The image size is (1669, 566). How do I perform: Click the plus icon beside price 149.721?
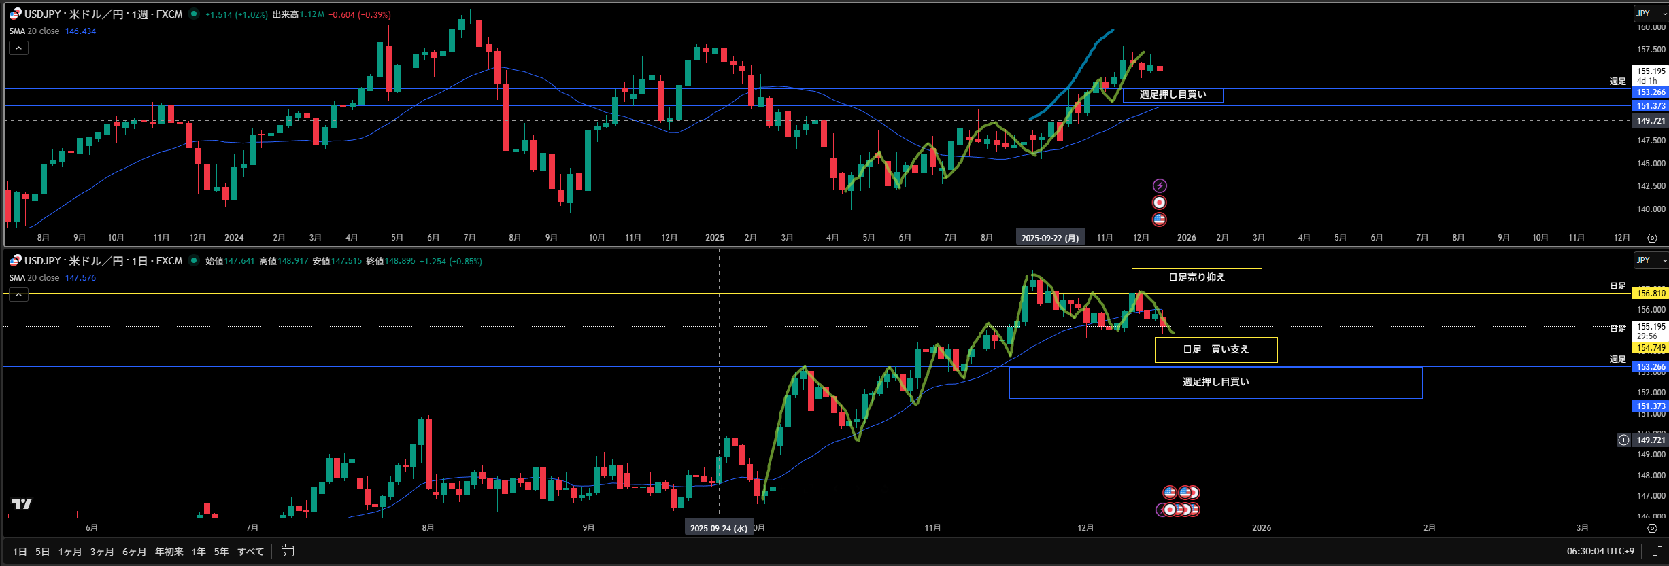[x=1623, y=440]
